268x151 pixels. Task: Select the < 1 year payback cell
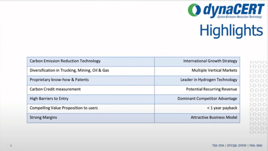point(222,108)
